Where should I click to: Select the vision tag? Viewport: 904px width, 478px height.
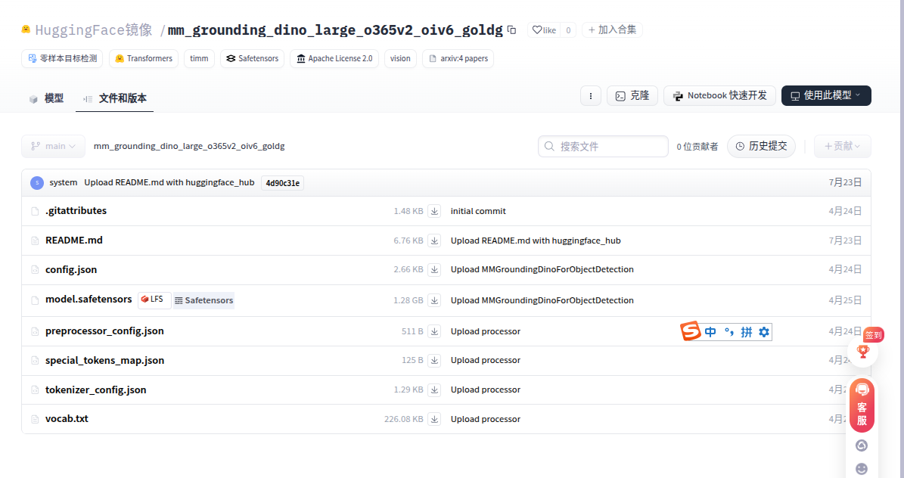tap(400, 58)
